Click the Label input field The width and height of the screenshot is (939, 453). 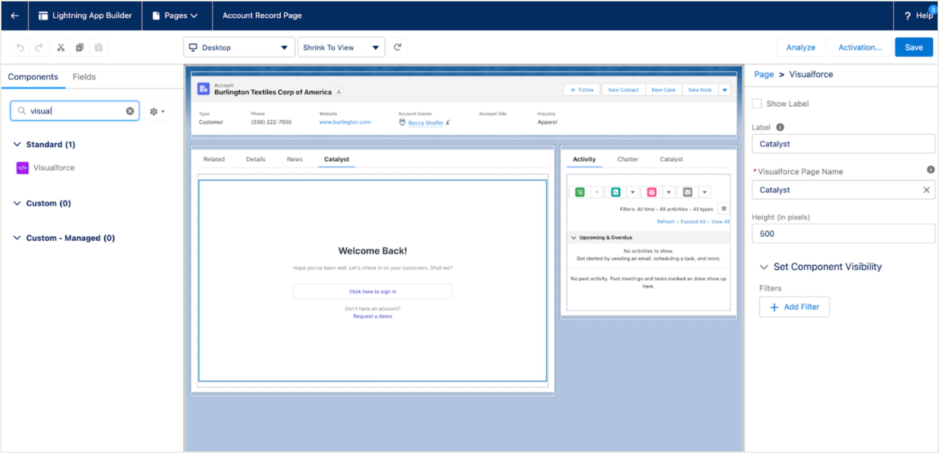pos(843,144)
